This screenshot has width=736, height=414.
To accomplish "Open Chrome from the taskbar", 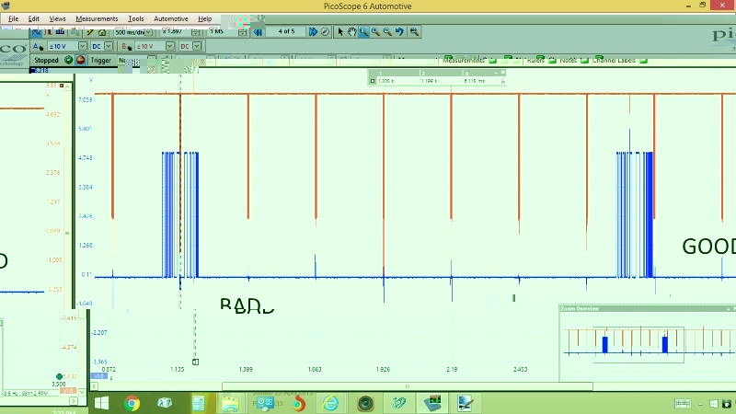I will pos(132,403).
